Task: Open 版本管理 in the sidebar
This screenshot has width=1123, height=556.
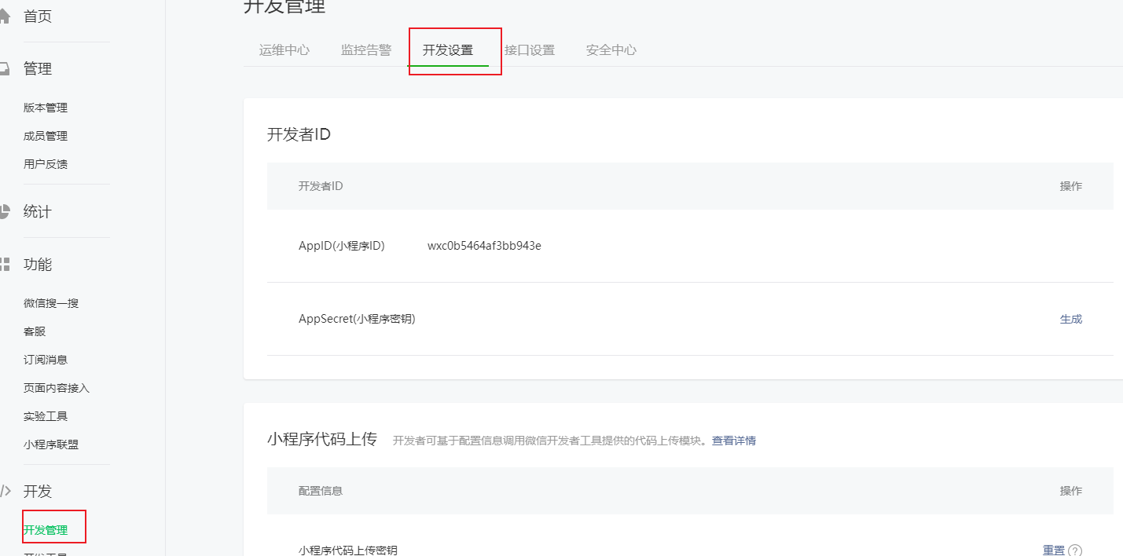Action: pos(46,108)
